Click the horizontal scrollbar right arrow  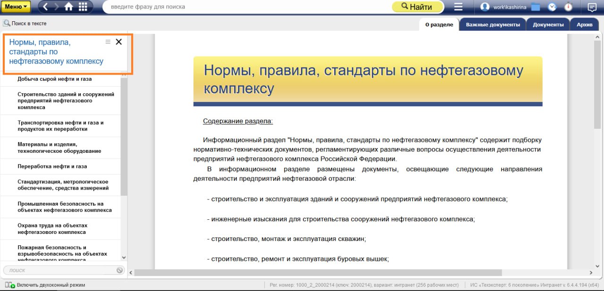pos(590,273)
